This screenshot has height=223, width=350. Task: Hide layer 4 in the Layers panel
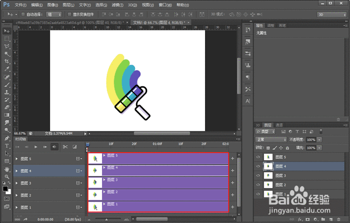click(x=258, y=166)
